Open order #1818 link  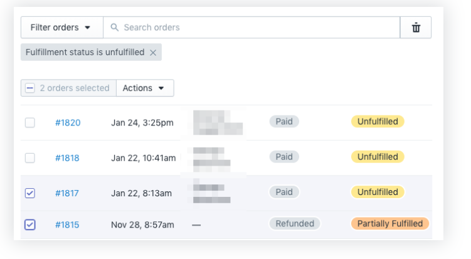click(x=67, y=158)
